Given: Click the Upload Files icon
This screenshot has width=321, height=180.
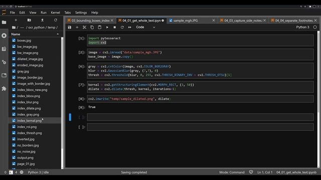Looking at the screenshot, I should (42, 20).
